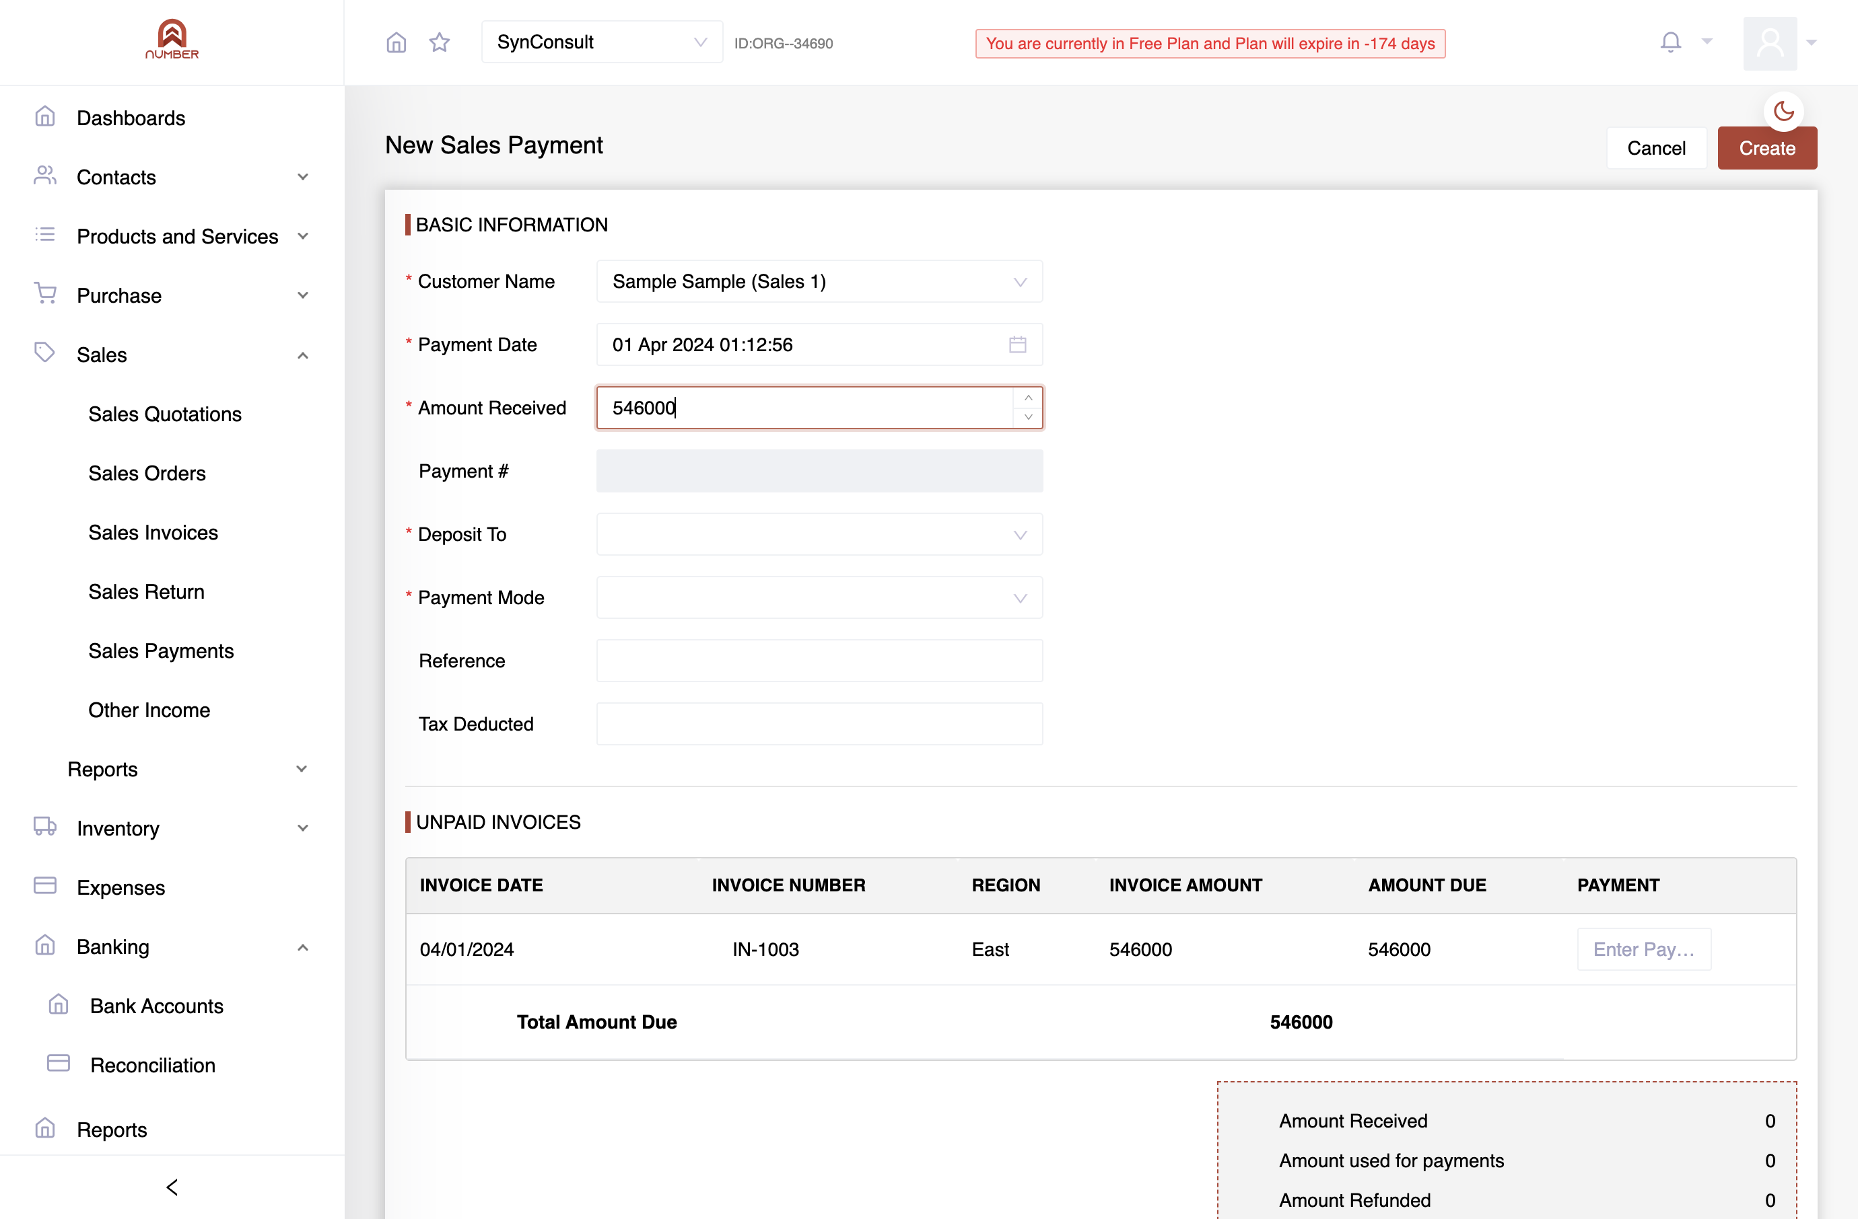Expand the Contacts menu chevron
The width and height of the screenshot is (1858, 1219).
(303, 177)
